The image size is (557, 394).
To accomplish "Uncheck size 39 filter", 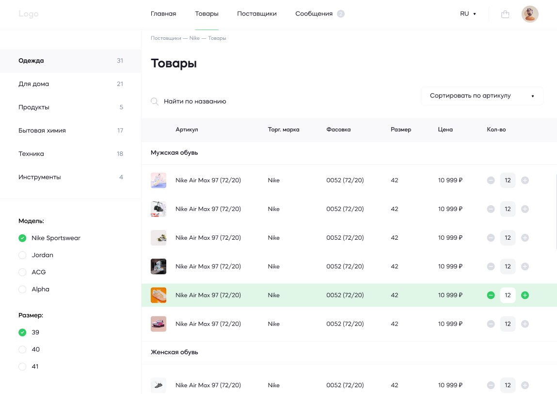I will [22, 332].
